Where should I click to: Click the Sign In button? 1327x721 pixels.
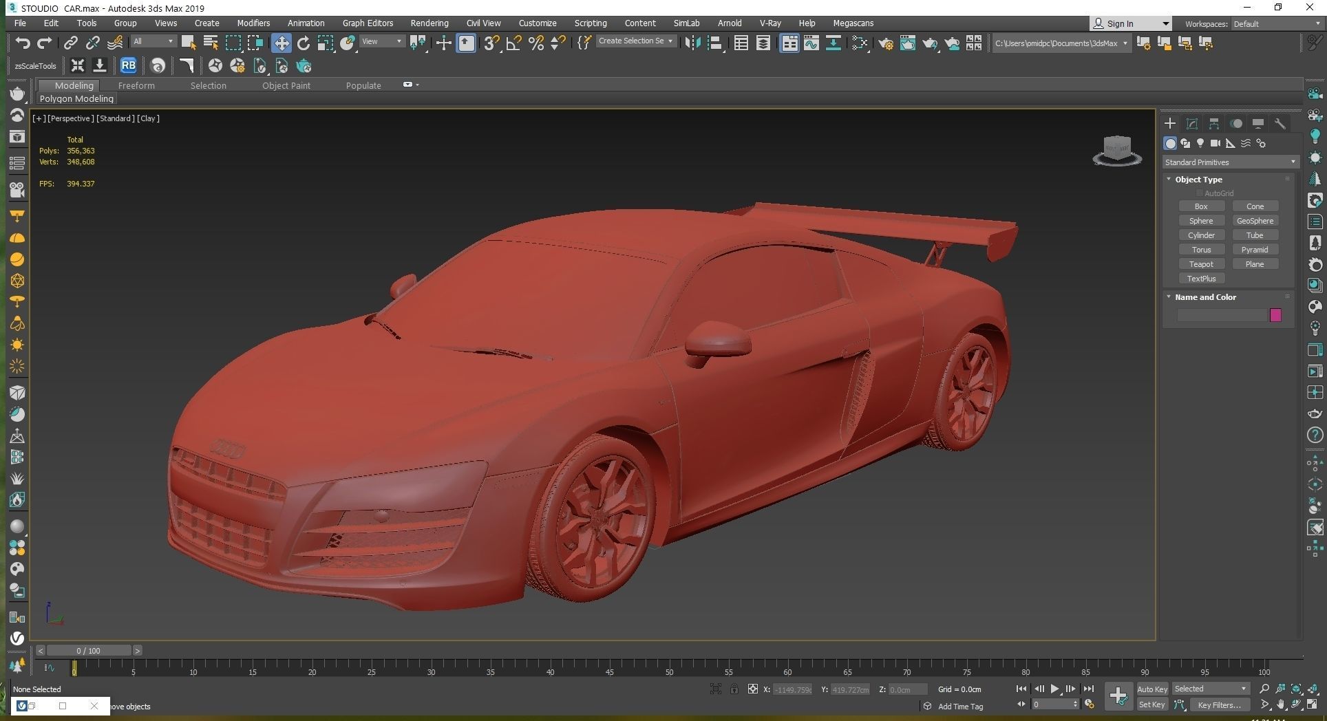tap(1129, 23)
